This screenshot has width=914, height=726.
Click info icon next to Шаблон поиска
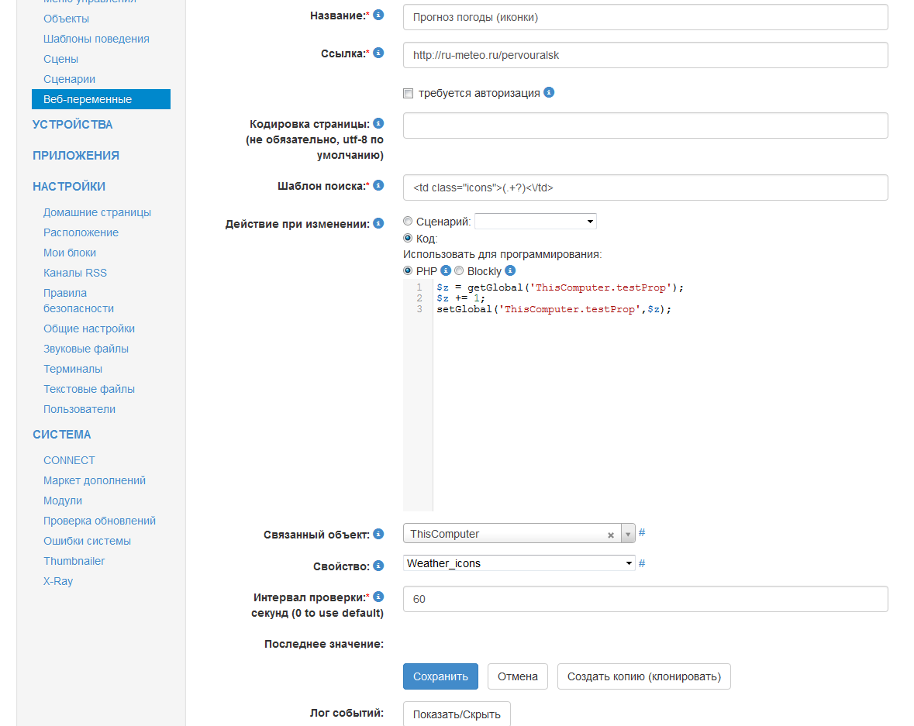(x=378, y=185)
